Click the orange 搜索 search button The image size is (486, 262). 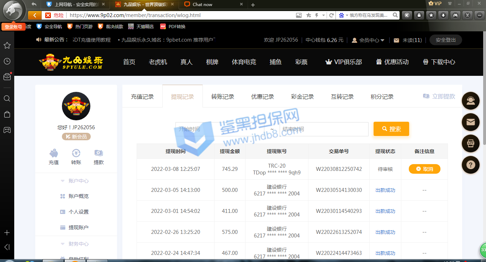pyautogui.click(x=391, y=129)
